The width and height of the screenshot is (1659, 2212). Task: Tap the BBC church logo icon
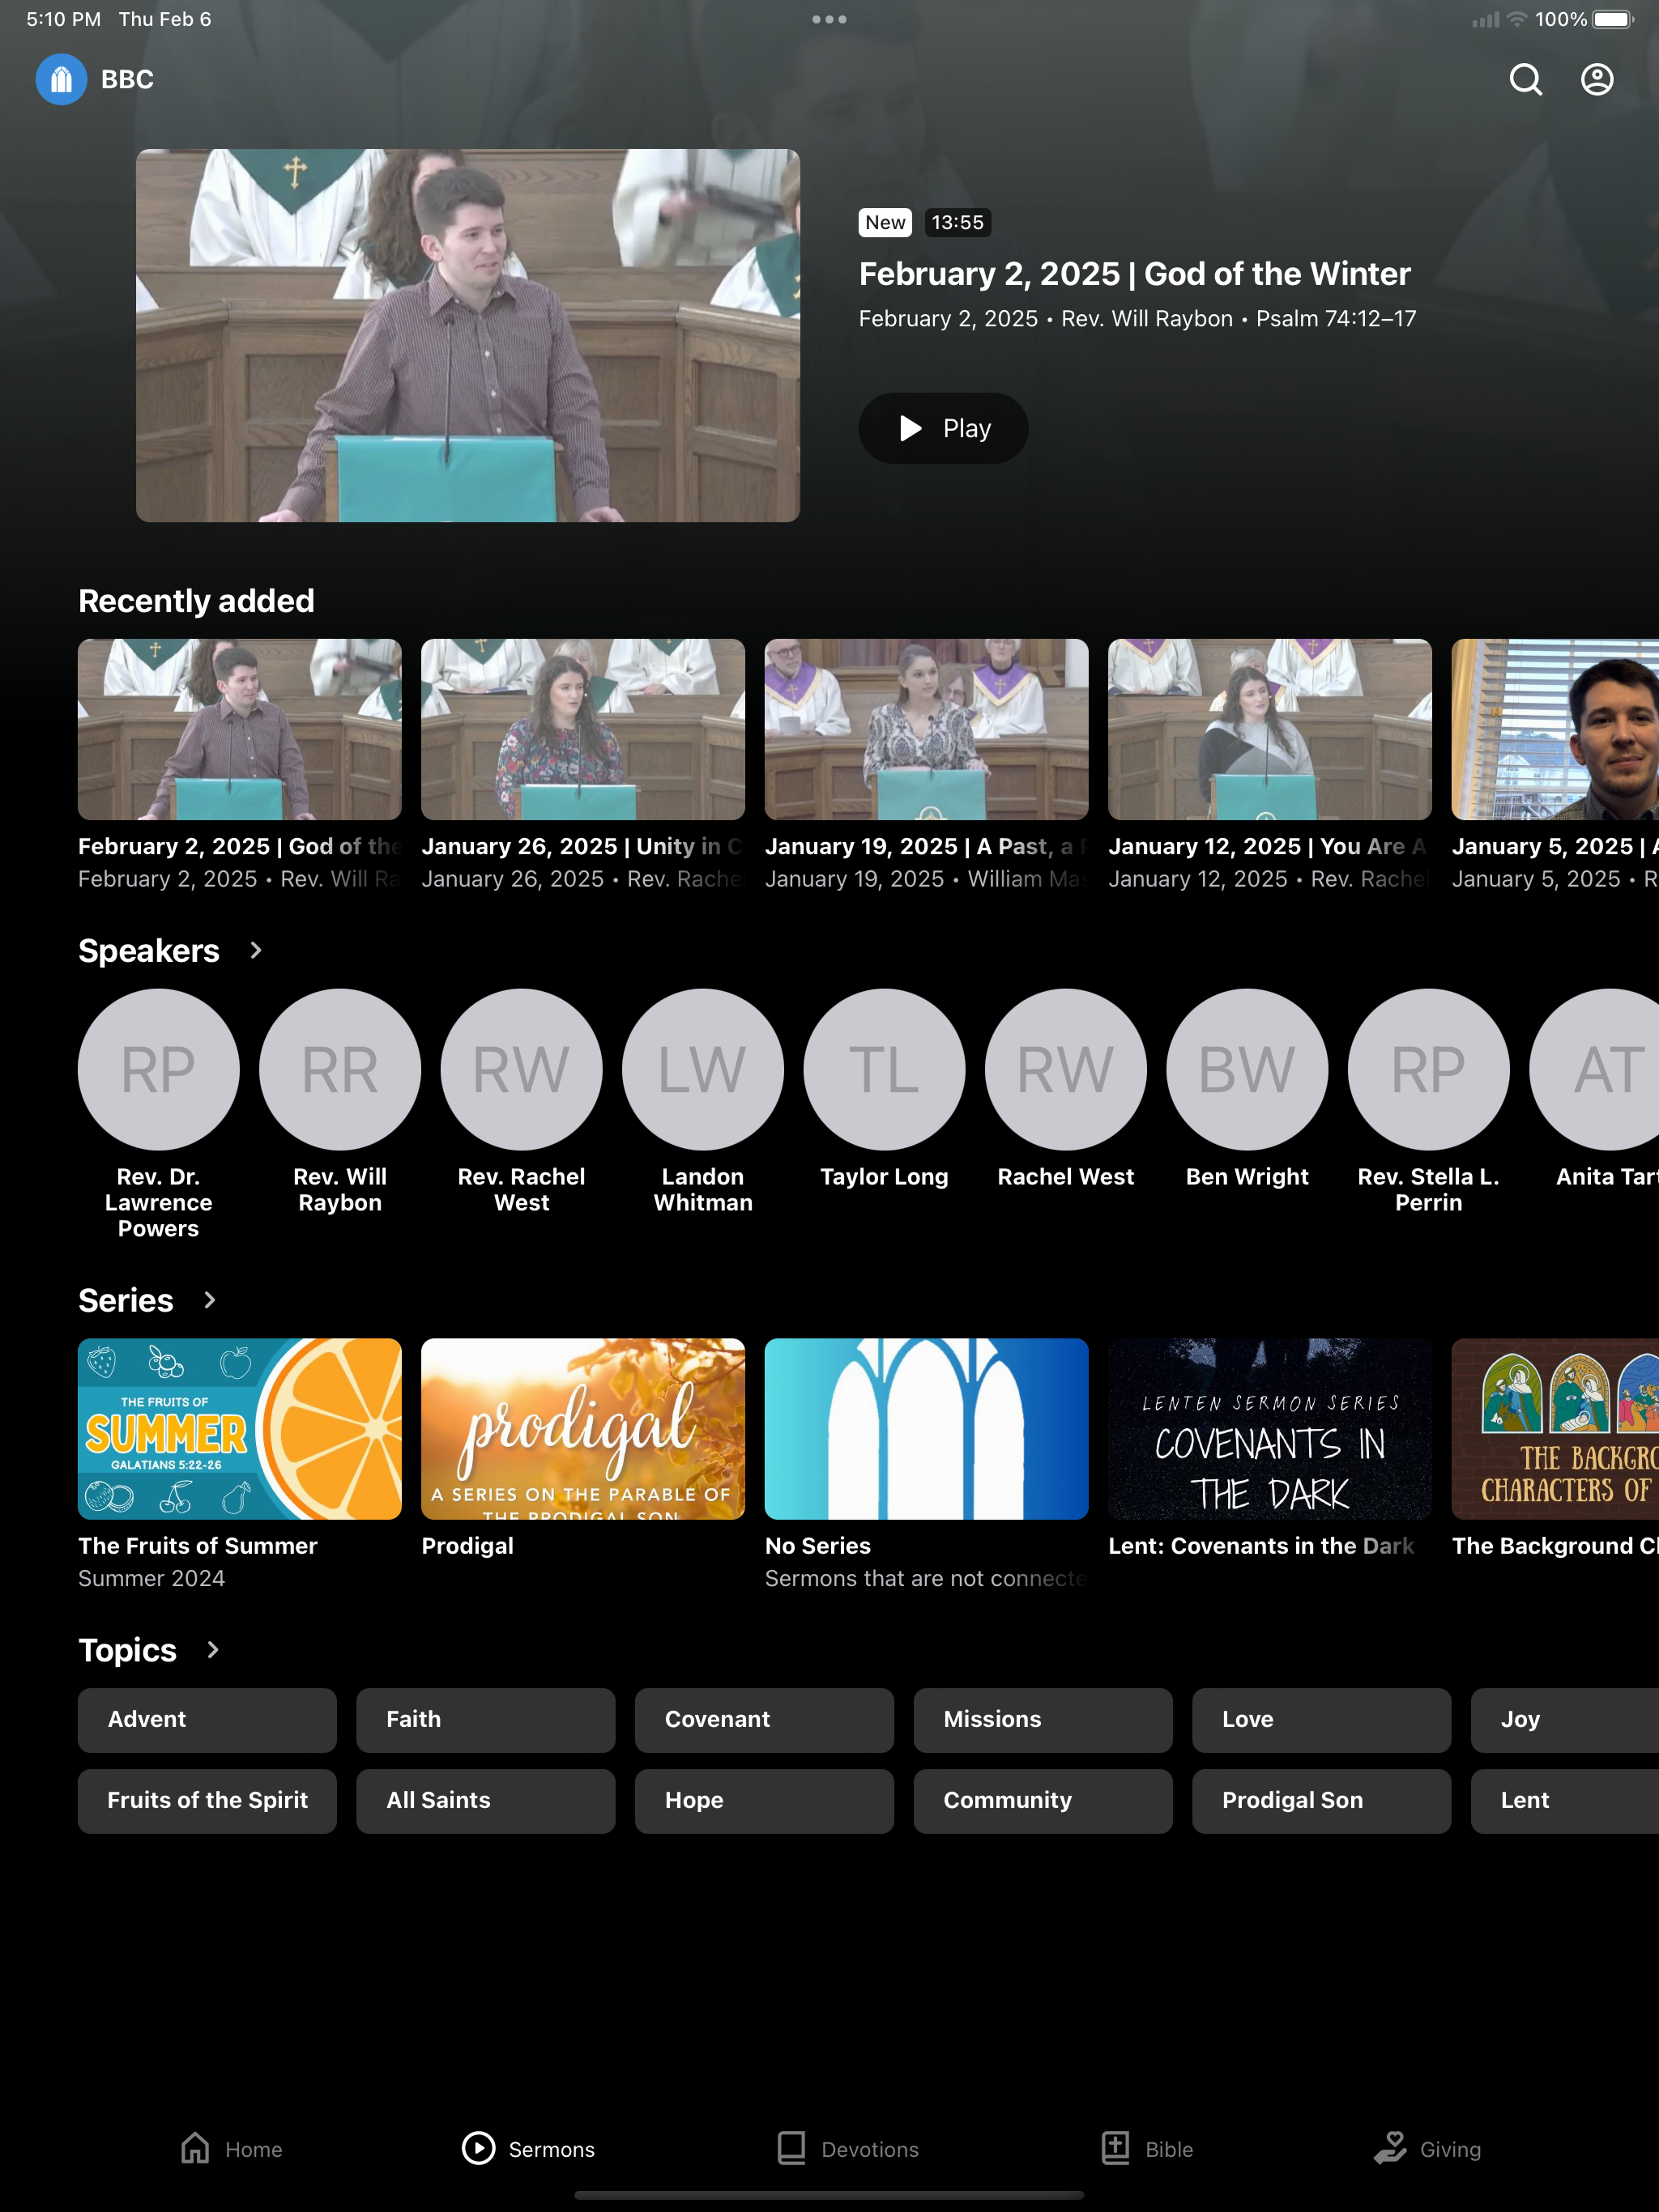point(61,79)
